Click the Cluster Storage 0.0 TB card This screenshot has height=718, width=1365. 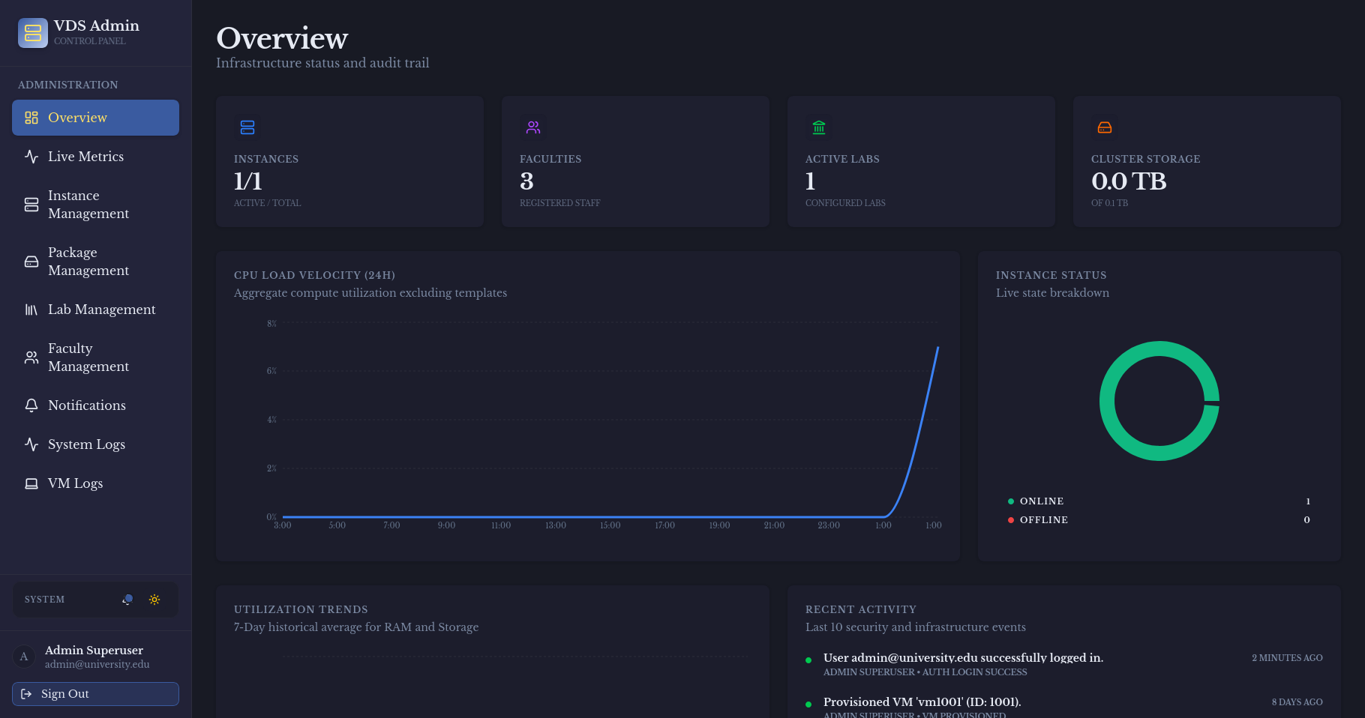pos(1207,161)
